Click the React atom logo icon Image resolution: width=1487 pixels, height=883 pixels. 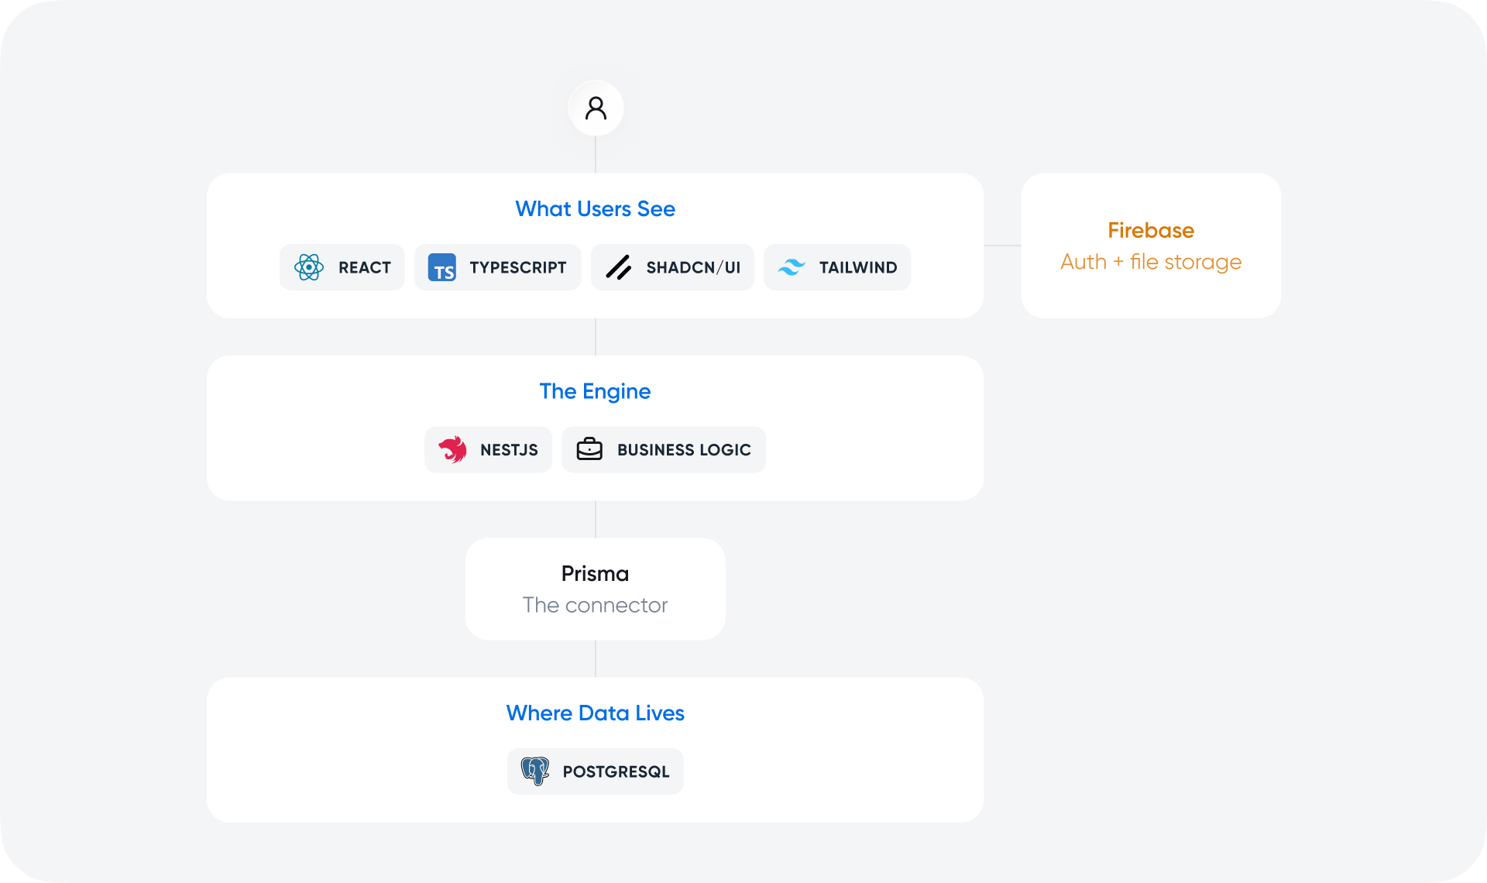[309, 267]
